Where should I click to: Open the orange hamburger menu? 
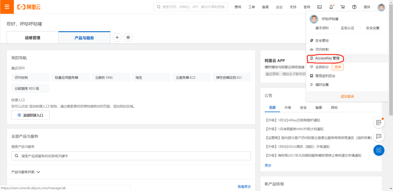pyautogui.click(x=7, y=7)
